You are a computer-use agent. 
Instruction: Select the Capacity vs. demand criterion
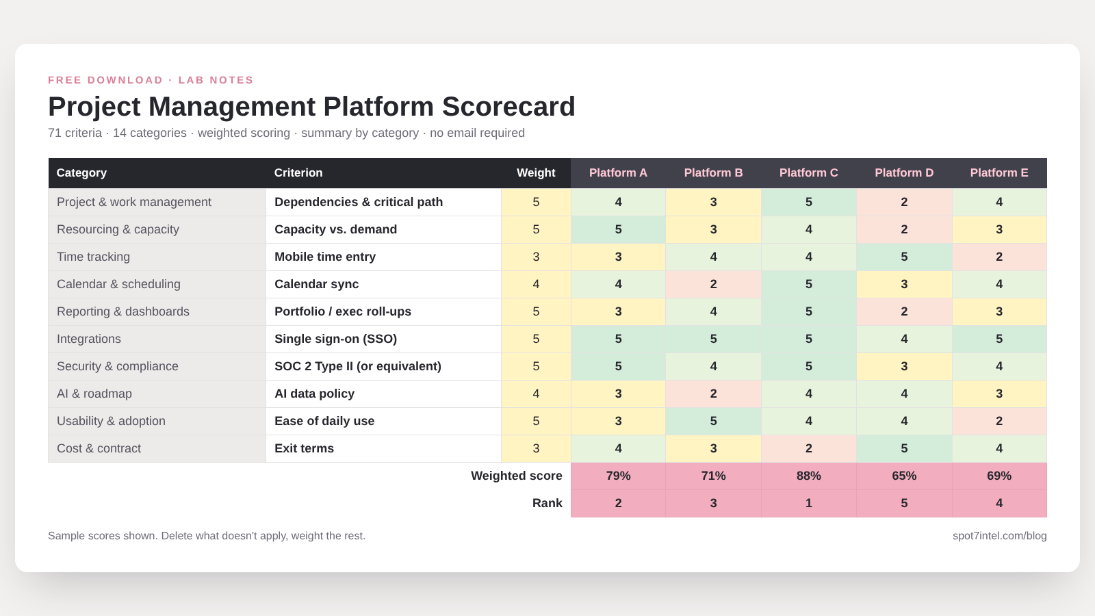pyautogui.click(x=384, y=229)
